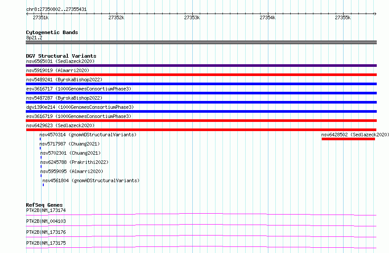The width and height of the screenshot is (389, 253).
Task: Click nsv5702301 (Chuang2021) variant label
Action: (x=70, y=153)
